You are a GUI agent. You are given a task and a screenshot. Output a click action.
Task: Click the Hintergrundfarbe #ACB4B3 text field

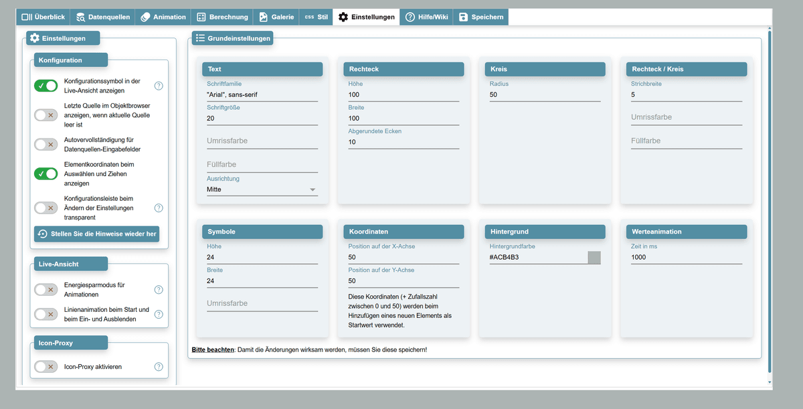[x=538, y=257]
